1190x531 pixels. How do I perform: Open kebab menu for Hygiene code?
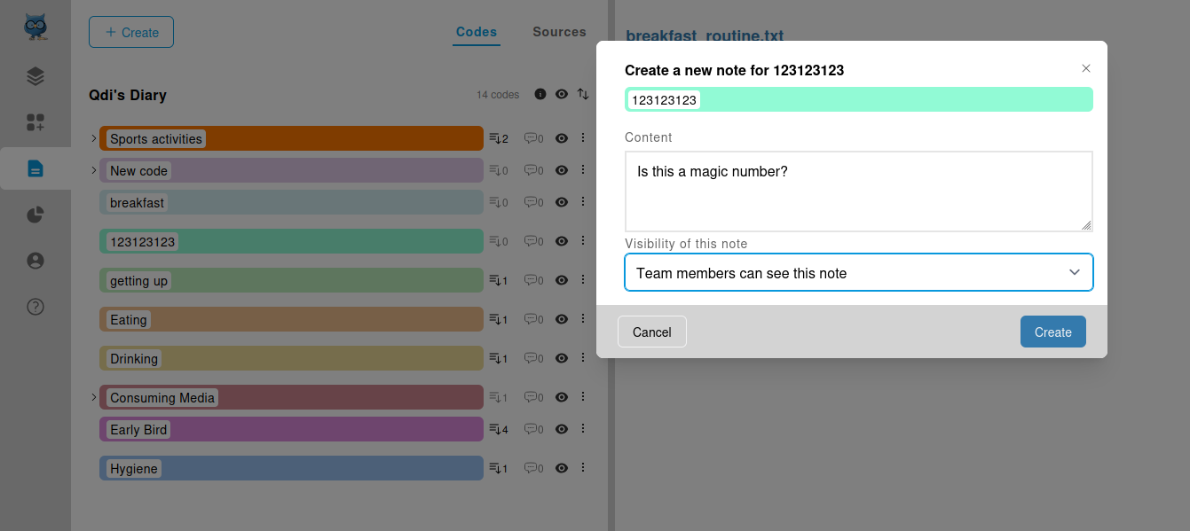583,468
